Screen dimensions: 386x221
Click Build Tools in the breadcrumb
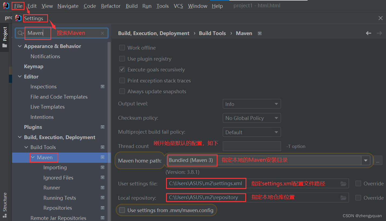coord(212,33)
